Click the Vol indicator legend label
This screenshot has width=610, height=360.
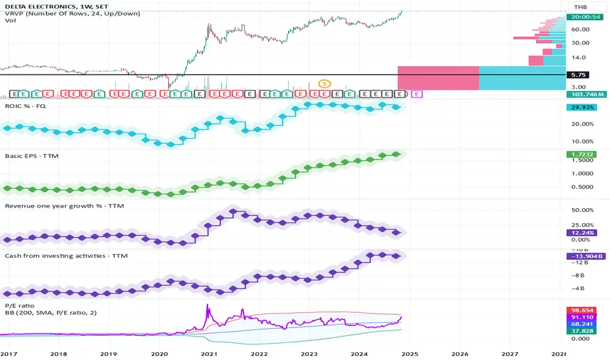pyautogui.click(x=10, y=20)
